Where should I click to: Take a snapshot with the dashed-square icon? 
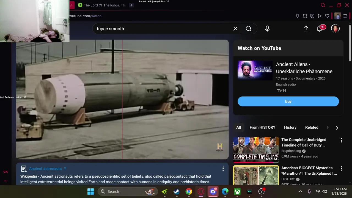coord(305,16)
